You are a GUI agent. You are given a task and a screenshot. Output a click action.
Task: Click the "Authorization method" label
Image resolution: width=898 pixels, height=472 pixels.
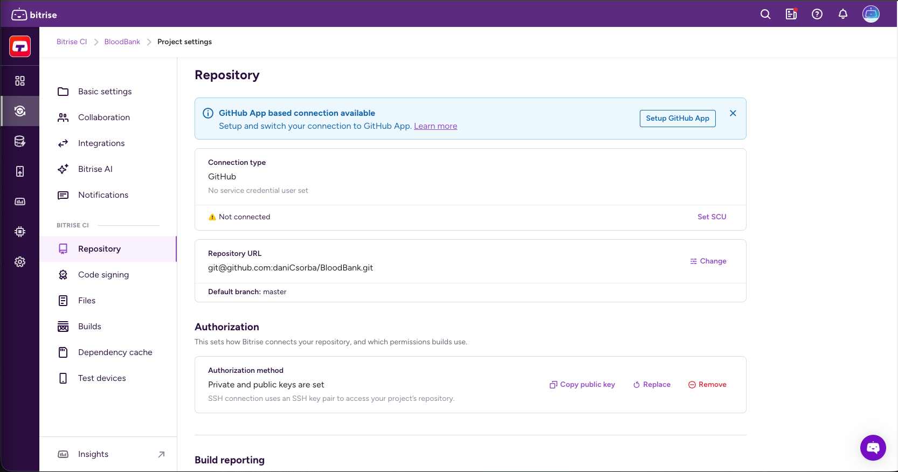[246, 371]
